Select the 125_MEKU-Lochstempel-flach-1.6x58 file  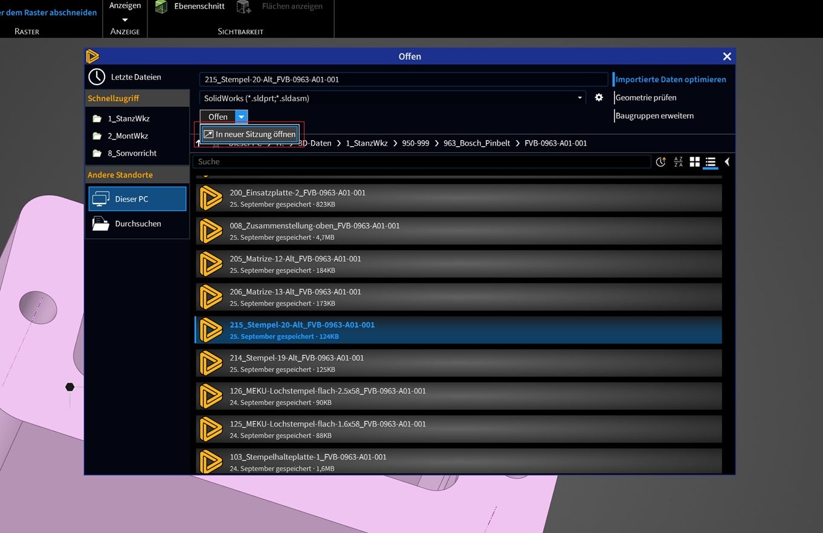pos(459,429)
